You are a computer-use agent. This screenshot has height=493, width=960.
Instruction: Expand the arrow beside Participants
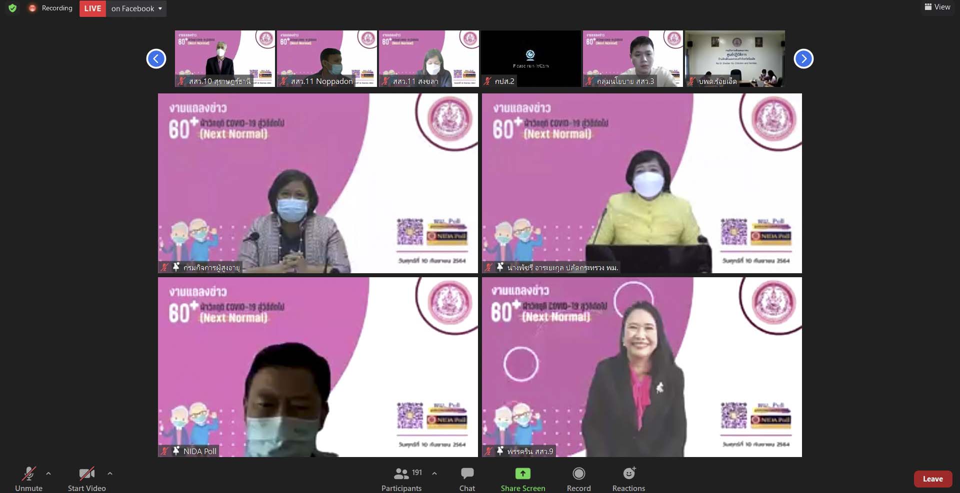pos(434,473)
